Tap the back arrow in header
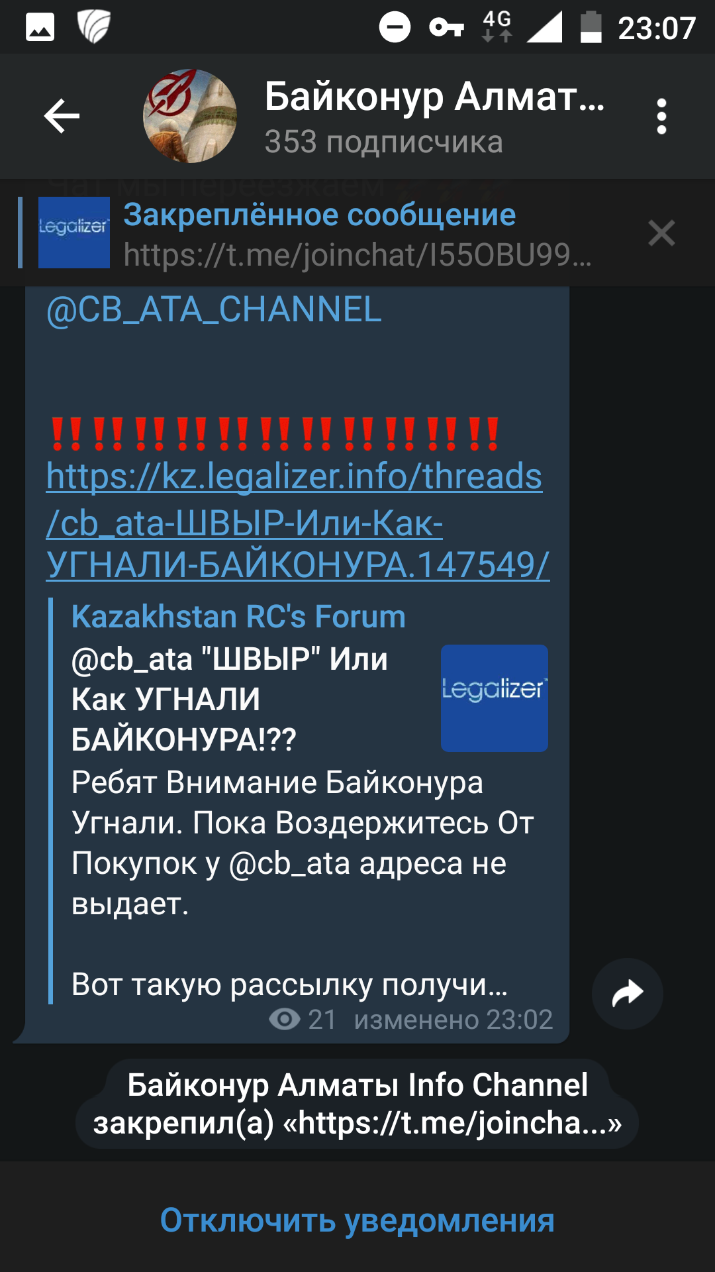 click(62, 116)
